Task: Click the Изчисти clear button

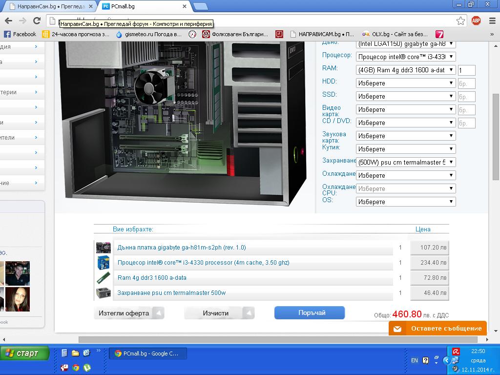Action: pyautogui.click(x=215, y=313)
